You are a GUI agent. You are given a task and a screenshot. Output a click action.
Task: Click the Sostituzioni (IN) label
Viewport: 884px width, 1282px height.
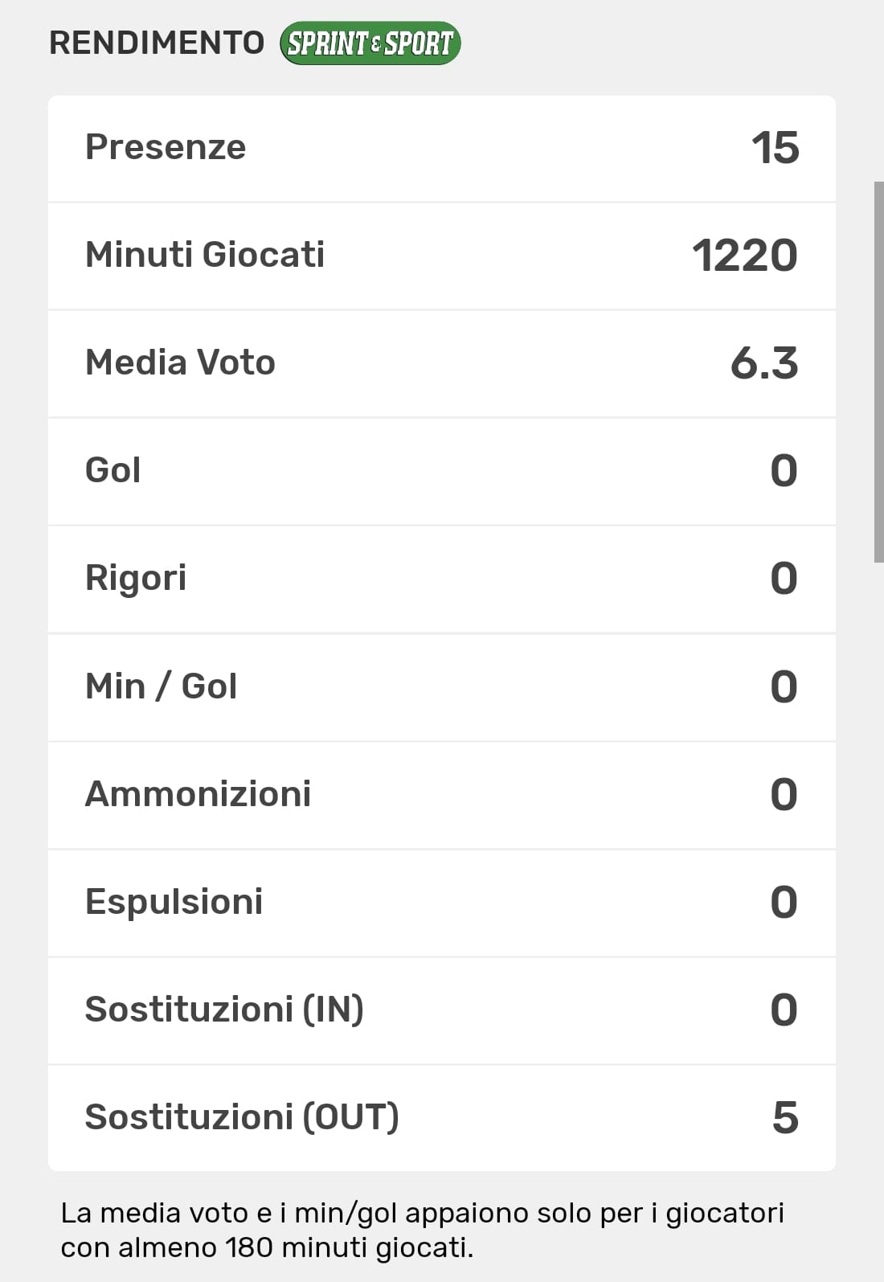coord(224,1010)
